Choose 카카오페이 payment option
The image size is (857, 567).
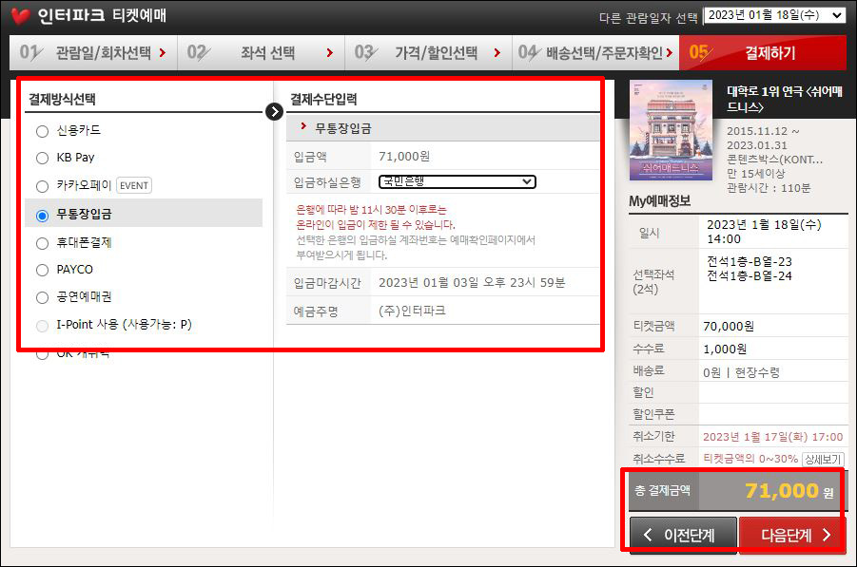[42, 186]
